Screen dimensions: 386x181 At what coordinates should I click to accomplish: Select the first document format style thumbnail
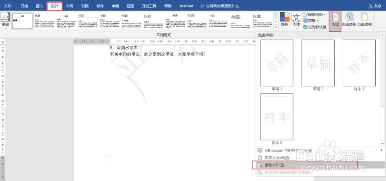(x=23, y=21)
